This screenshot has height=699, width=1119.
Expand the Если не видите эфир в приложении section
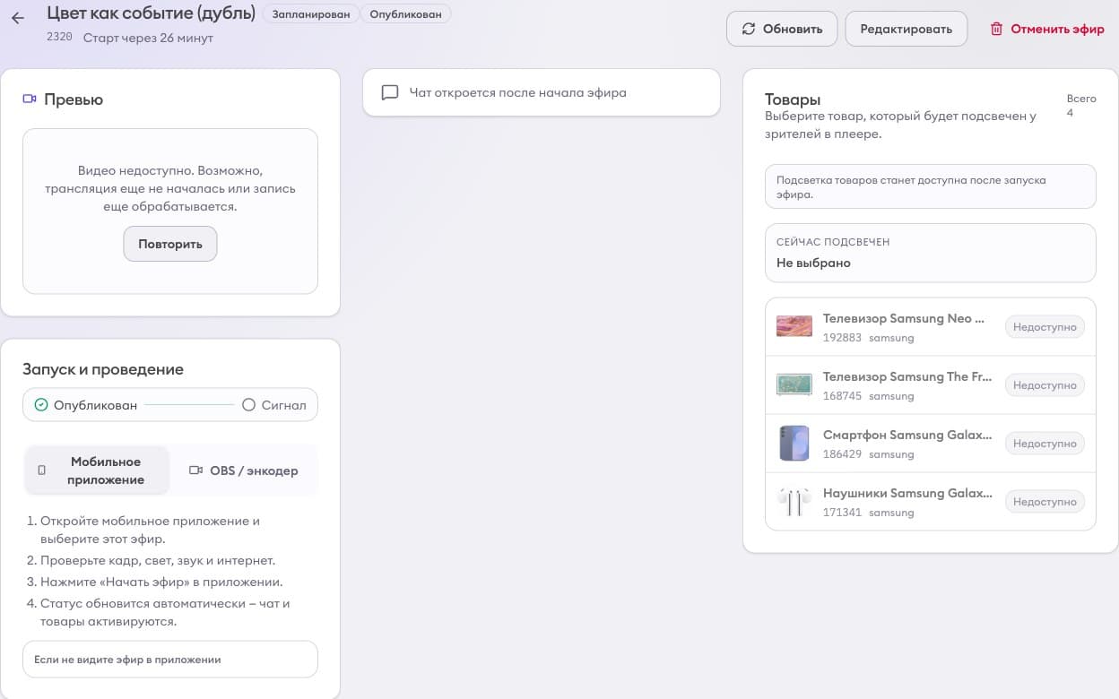tap(170, 660)
